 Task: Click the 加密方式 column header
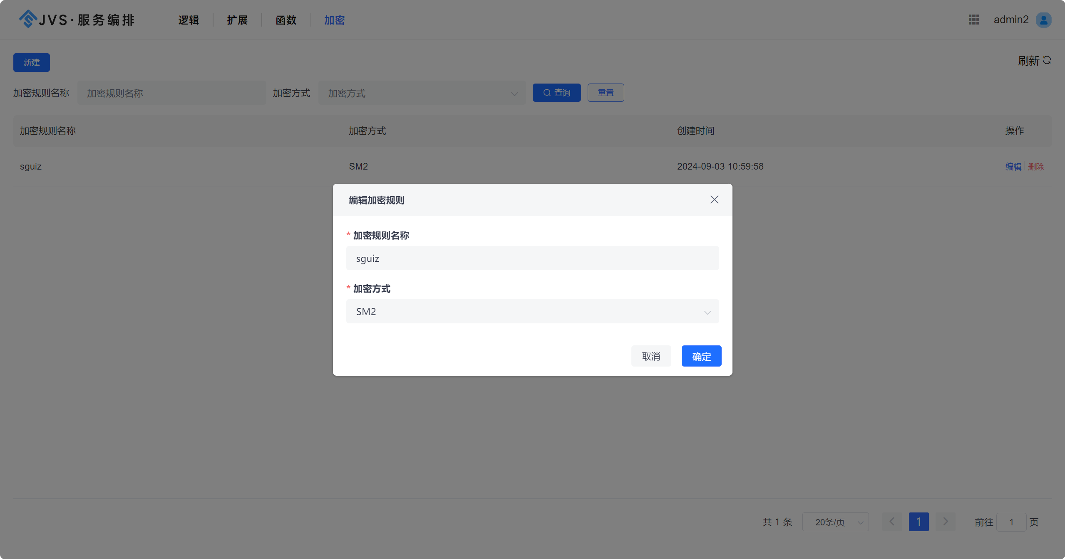pos(367,131)
